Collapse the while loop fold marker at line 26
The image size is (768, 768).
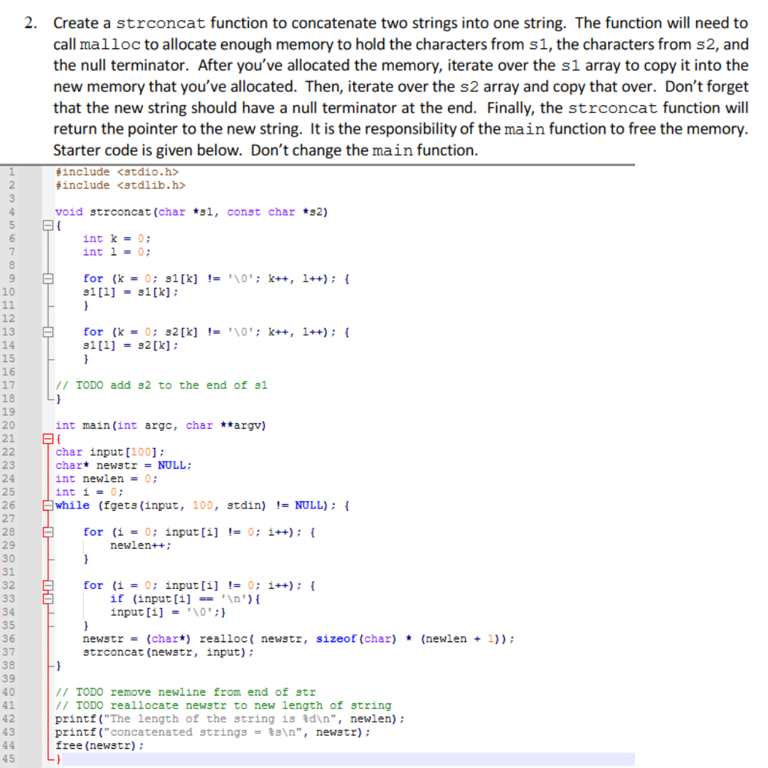click(x=48, y=505)
